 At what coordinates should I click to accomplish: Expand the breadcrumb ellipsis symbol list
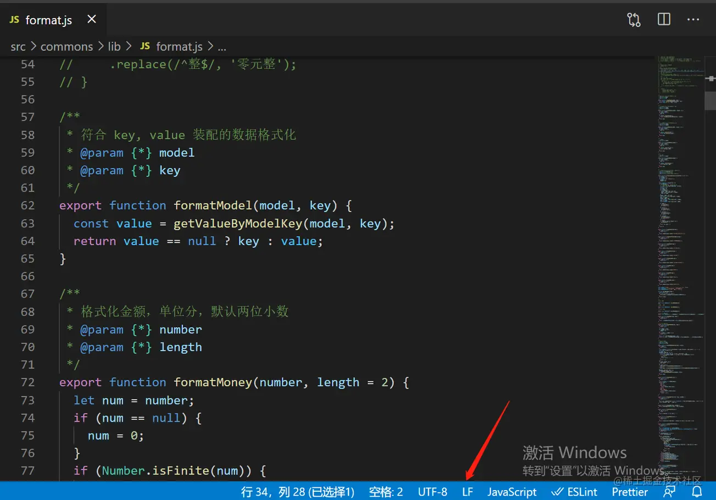222,47
